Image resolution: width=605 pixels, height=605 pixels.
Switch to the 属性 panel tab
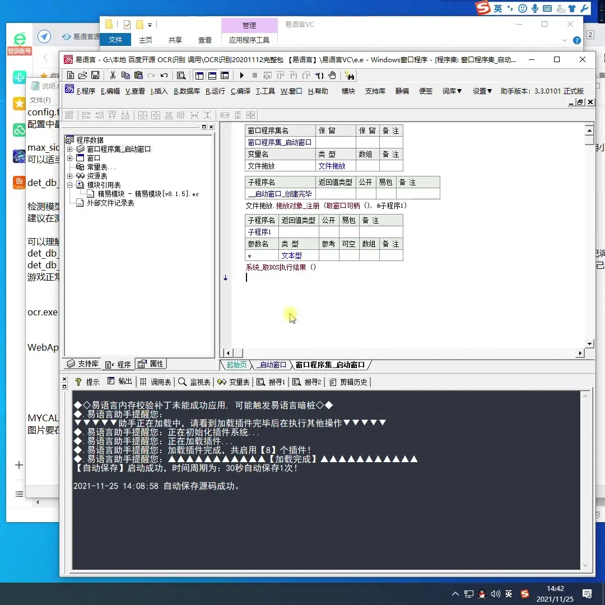(151, 364)
